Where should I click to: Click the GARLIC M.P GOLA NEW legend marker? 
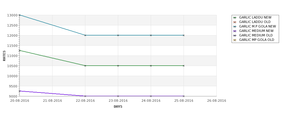coord(235,27)
